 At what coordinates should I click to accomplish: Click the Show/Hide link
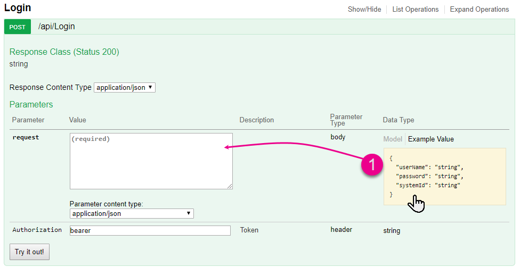pyautogui.click(x=364, y=9)
